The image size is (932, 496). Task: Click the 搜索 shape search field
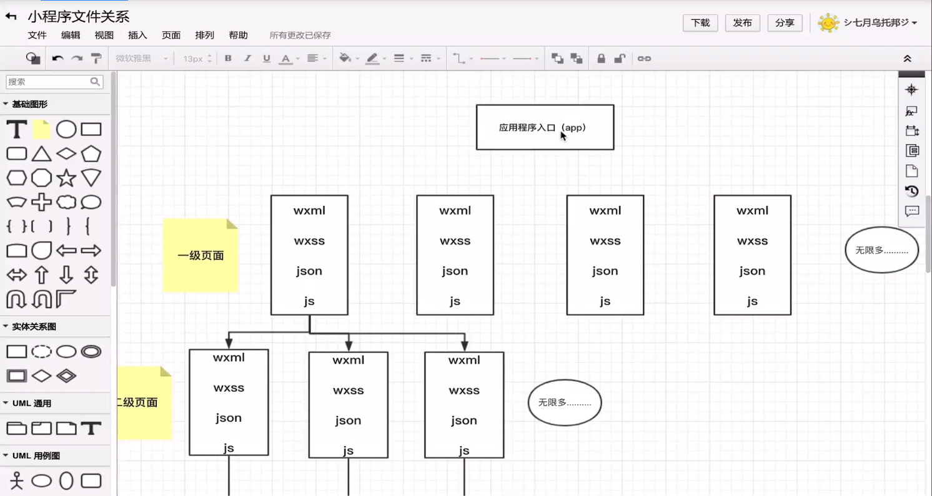click(54, 82)
